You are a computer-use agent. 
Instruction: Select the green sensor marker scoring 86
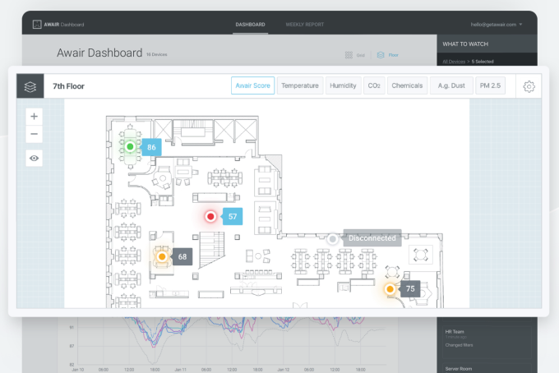(130, 147)
